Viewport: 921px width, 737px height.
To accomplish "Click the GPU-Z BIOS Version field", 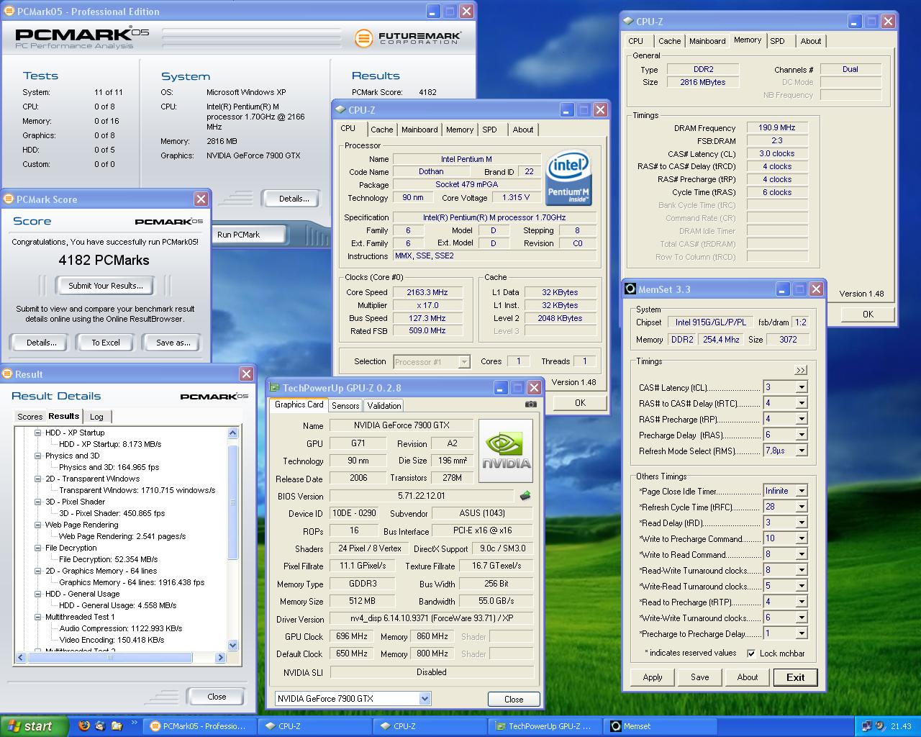I will 422,496.
